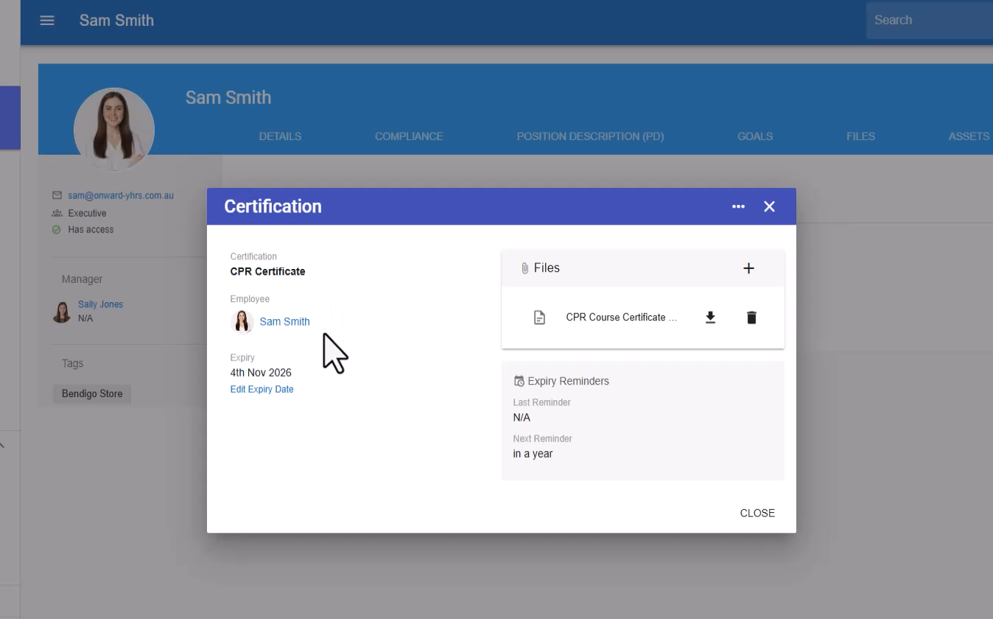Click the Sam Smith heading in the profile banner
Image resolution: width=993 pixels, height=619 pixels.
(x=228, y=97)
